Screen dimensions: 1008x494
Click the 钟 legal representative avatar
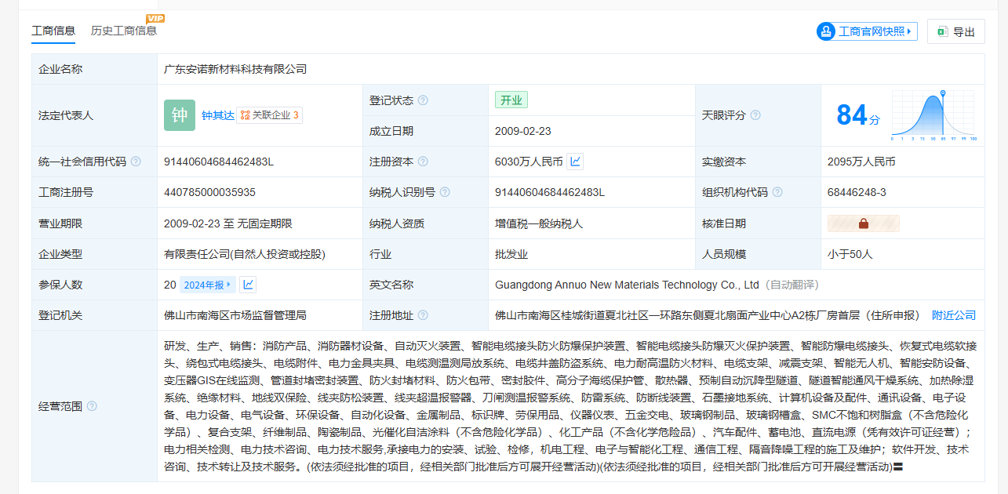tap(180, 115)
